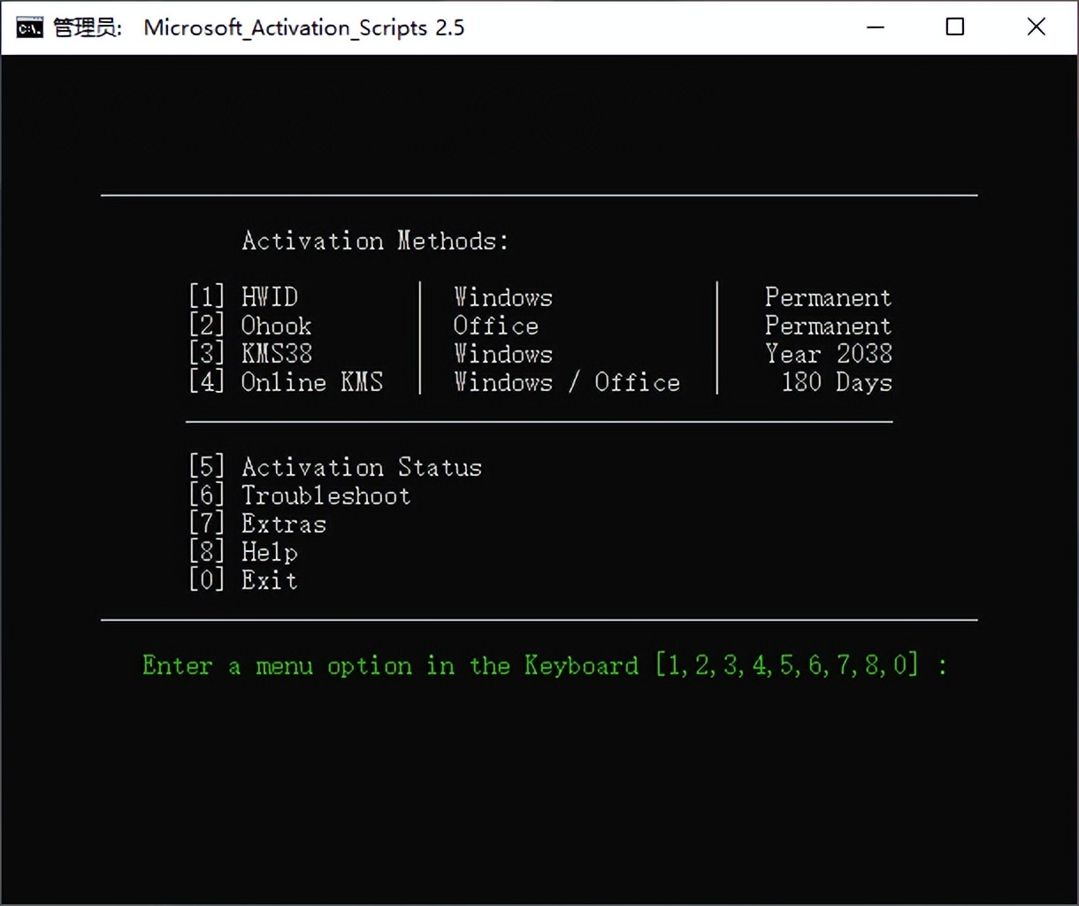Click the green keyboard prompt line

click(x=544, y=665)
